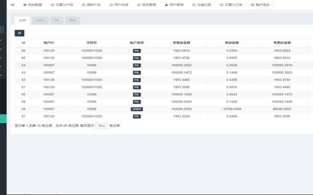Switch to the 云算力产品 tab
This screenshot has height=195, width=313.
pyautogui.click(x=62, y=5)
